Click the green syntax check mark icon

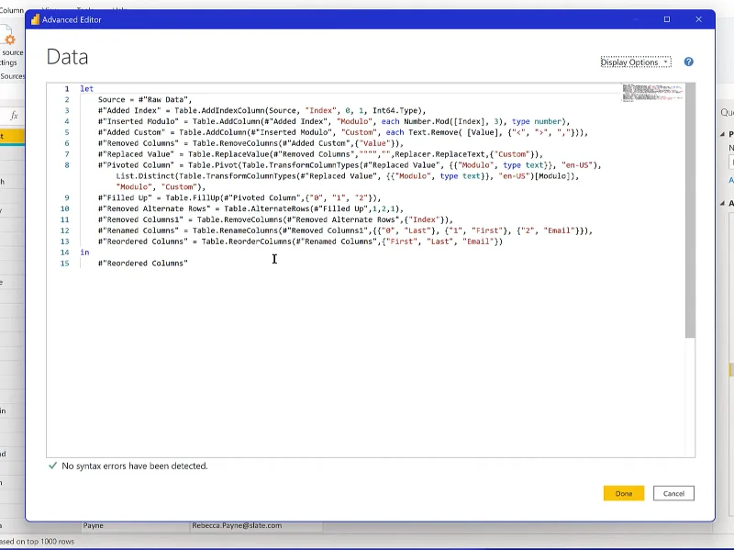[x=53, y=466]
